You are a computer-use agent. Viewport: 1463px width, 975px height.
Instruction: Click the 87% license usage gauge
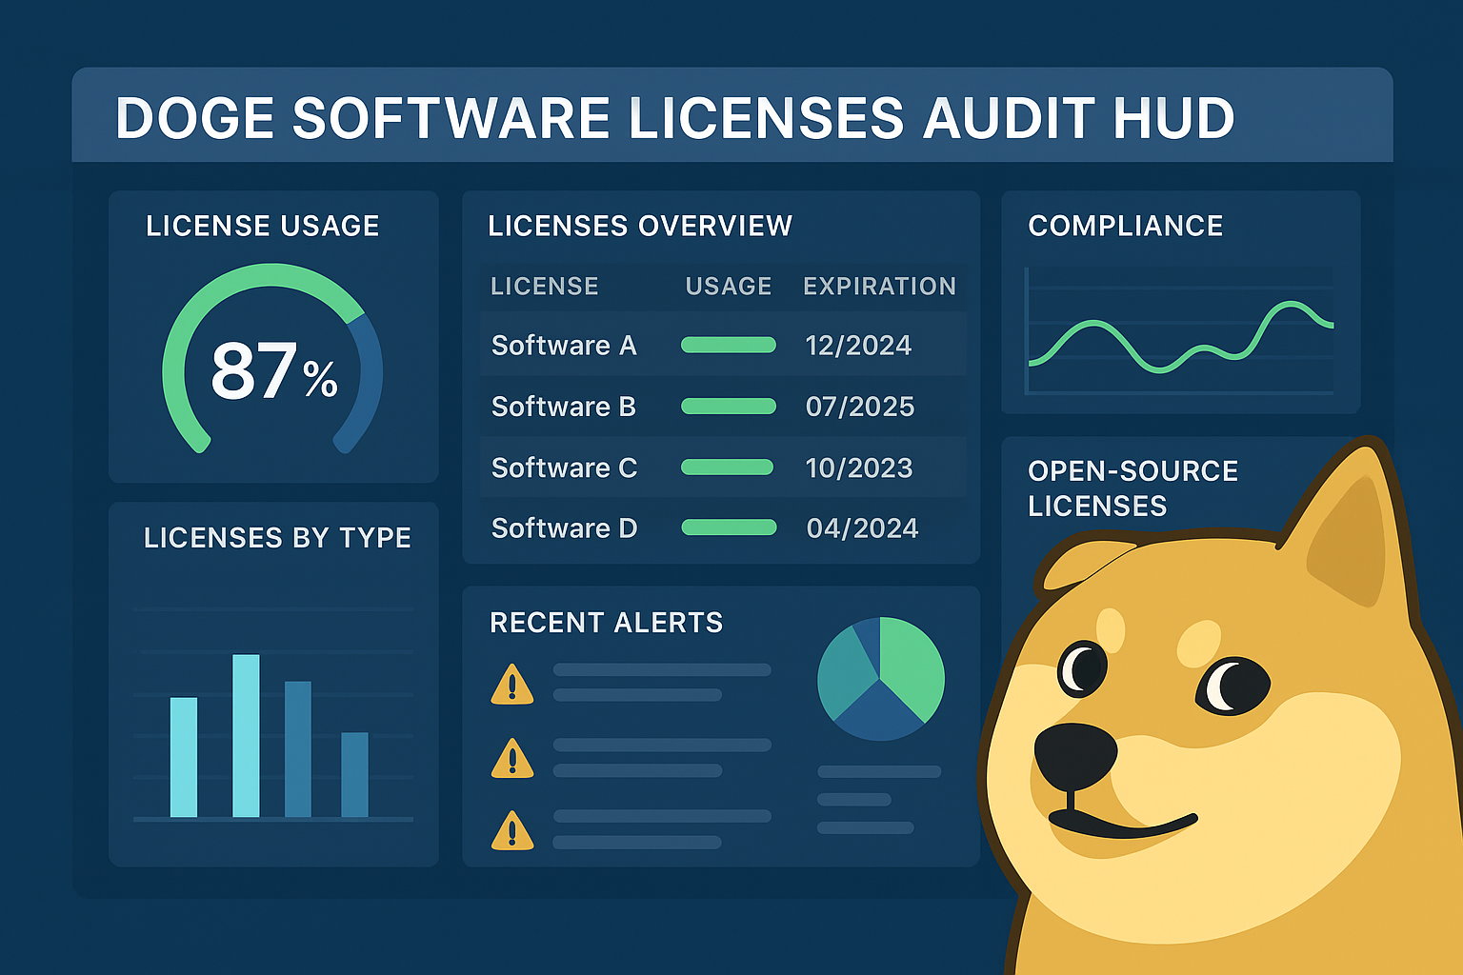272,369
